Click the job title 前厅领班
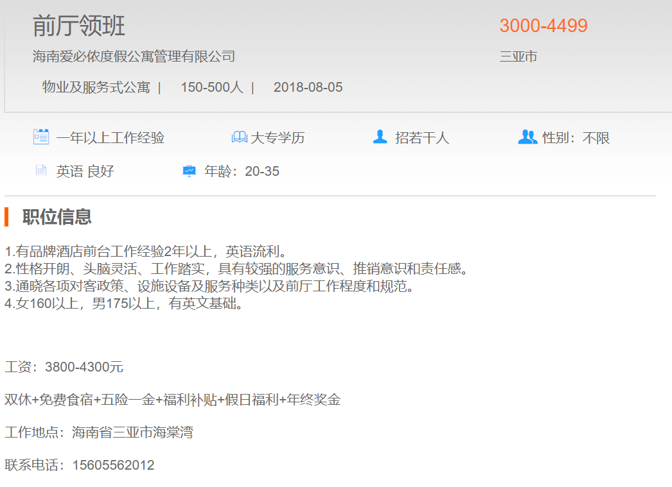The height and width of the screenshot is (487, 672). pos(79,26)
